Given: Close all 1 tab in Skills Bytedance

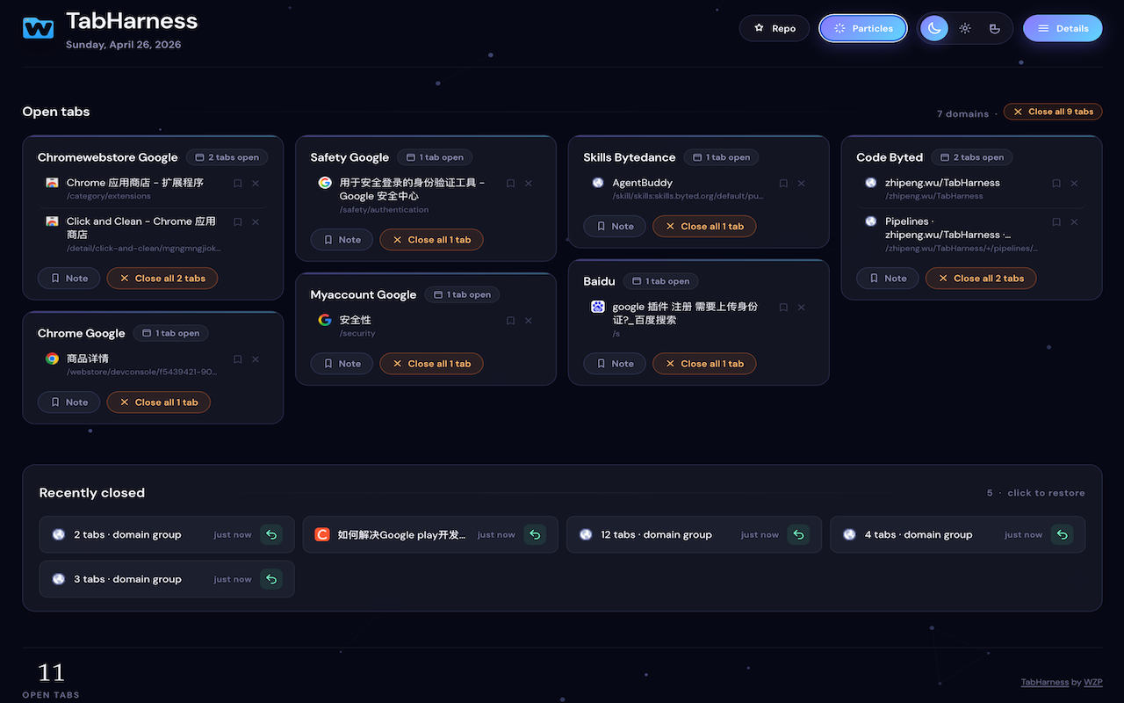Looking at the screenshot, I should tap(705, 227).
